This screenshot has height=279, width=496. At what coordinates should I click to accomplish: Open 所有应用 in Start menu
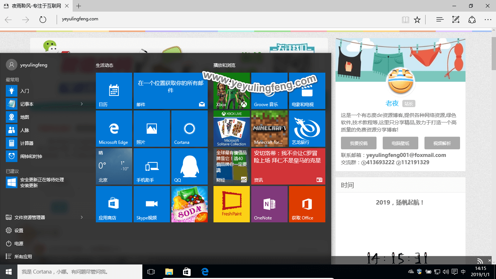point(23,256)
